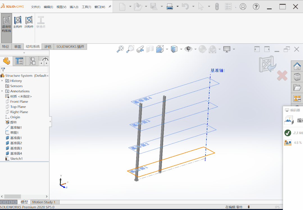
Task: Open the 视图(V) View menu
Action: tap(61, 7)
